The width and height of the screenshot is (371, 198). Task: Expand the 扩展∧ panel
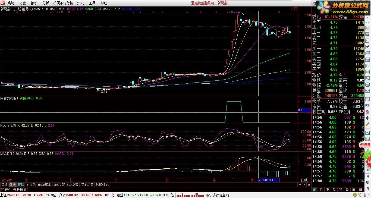[6, 189]
